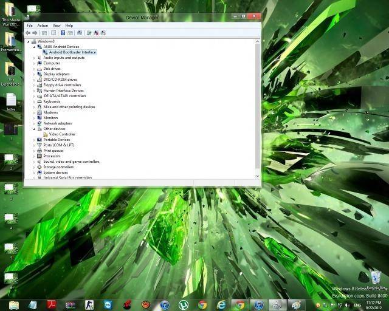Collapse the Windows8 root node

coord(29,41)
